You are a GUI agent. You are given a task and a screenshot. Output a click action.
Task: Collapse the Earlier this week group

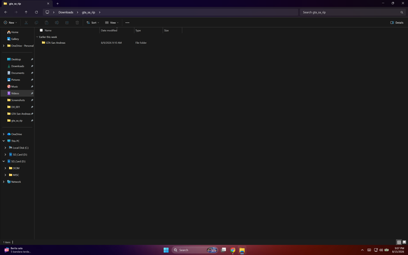(37, 37)
